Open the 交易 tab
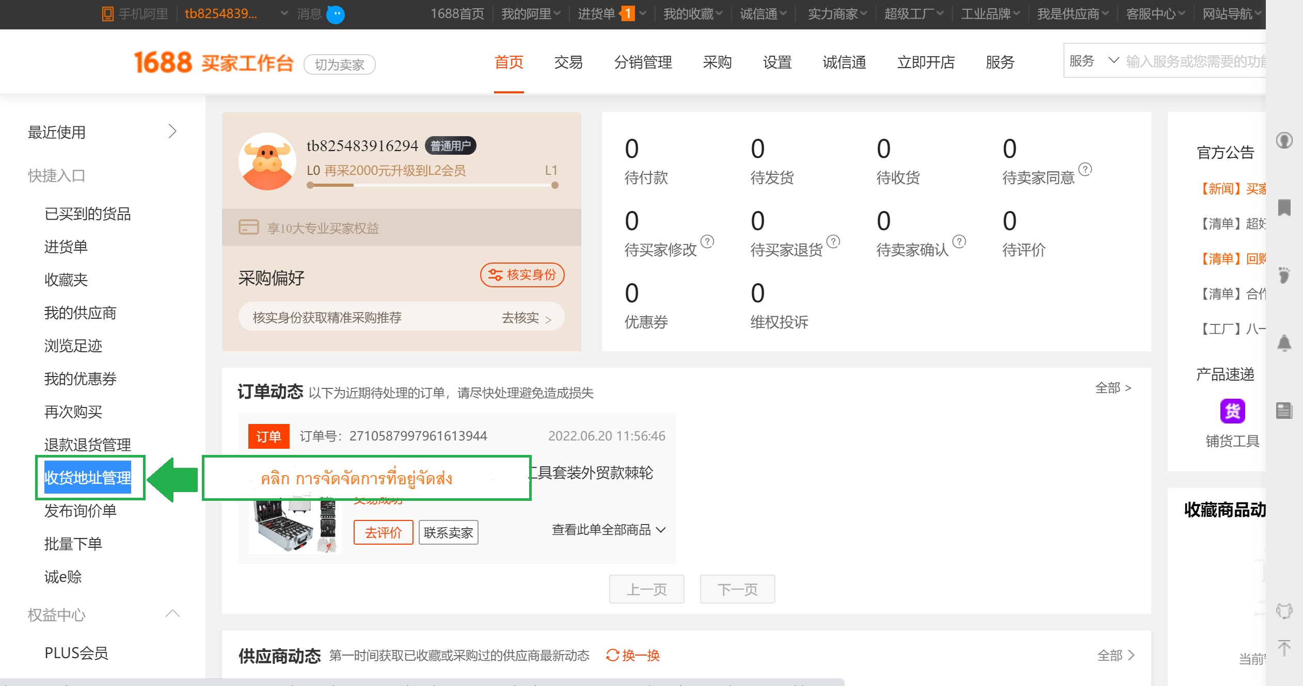 tap(568, 62)
